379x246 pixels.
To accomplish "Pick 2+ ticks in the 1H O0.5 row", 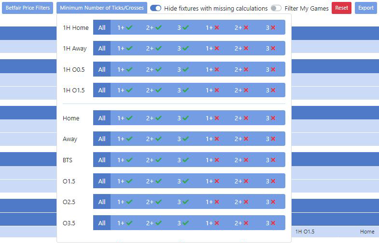I will (x=154, y=69).
